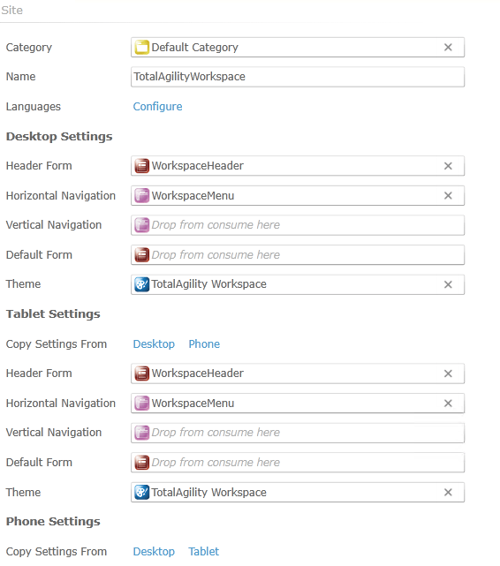This screenshot has height=566, width=500.
Task: Clear the Default Category selection
Action: pyautogui.click(x=448, y=48)
